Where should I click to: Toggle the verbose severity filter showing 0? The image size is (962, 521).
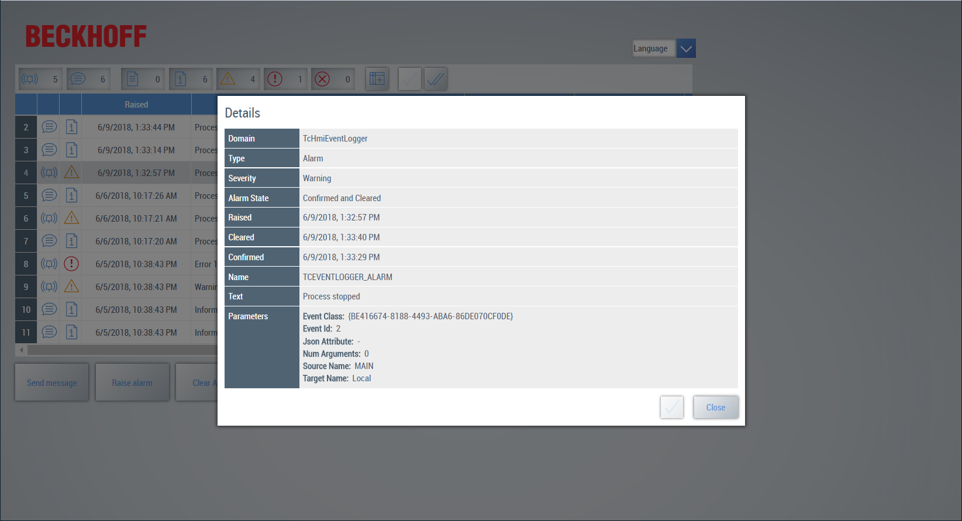(143, 79)
